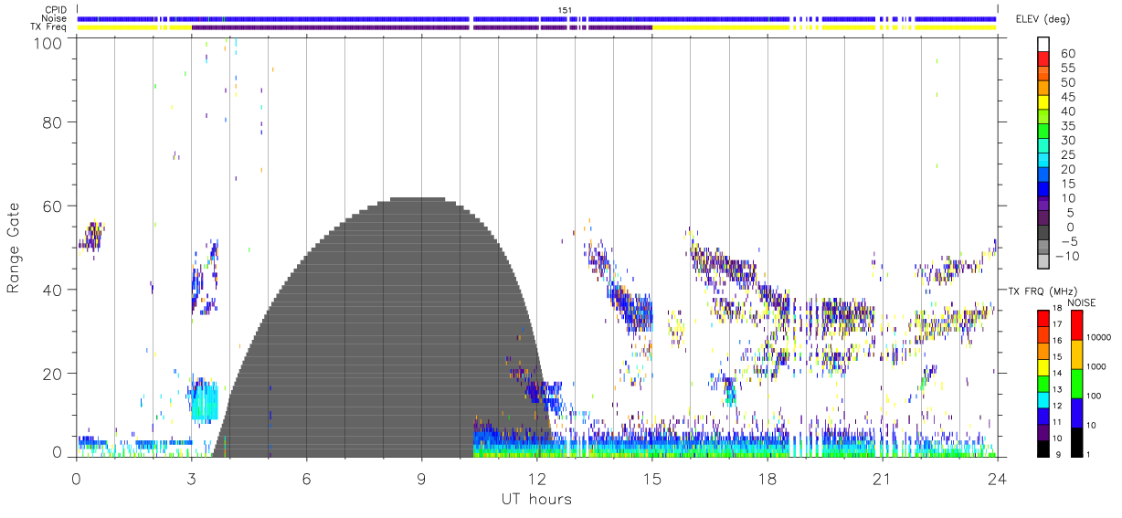Click the '151' CPID value label

(x=565, y=10)
